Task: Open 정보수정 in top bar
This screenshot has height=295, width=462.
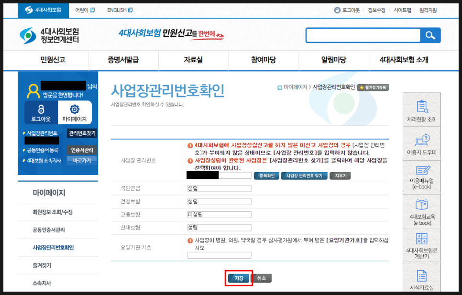Action: click(x=376, y=11)
